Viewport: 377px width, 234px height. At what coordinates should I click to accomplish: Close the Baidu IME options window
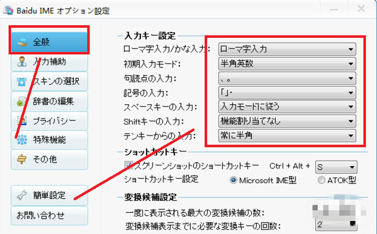[361, 9]
